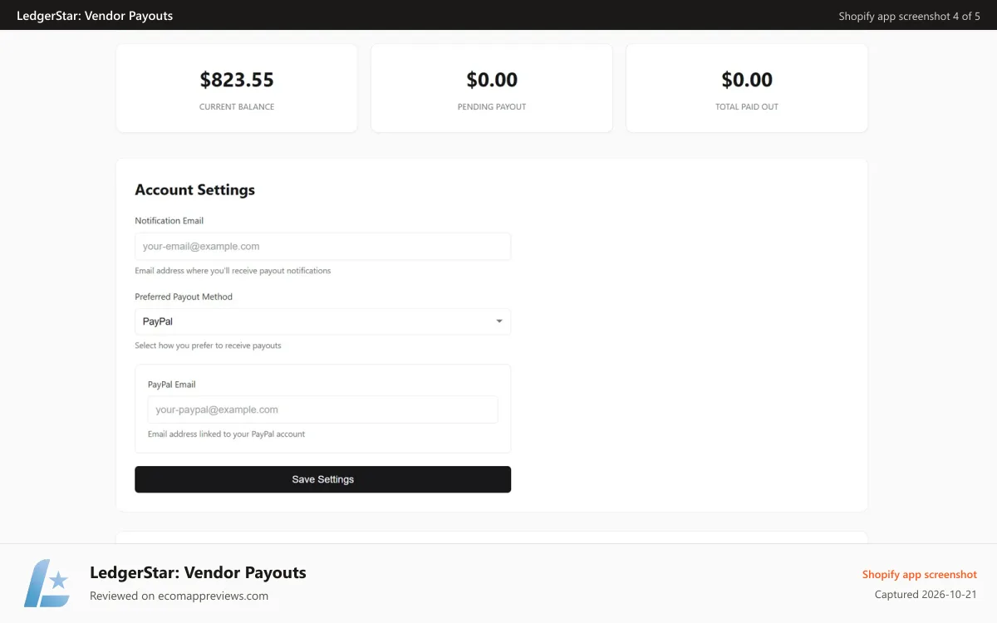The image size is (997, 623).
Task: Click the LedgerStar logo icon
Action: (47, 583)
